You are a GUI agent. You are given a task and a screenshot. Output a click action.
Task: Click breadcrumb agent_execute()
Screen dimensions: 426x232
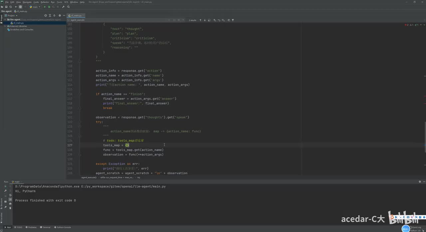click(89, 177)
